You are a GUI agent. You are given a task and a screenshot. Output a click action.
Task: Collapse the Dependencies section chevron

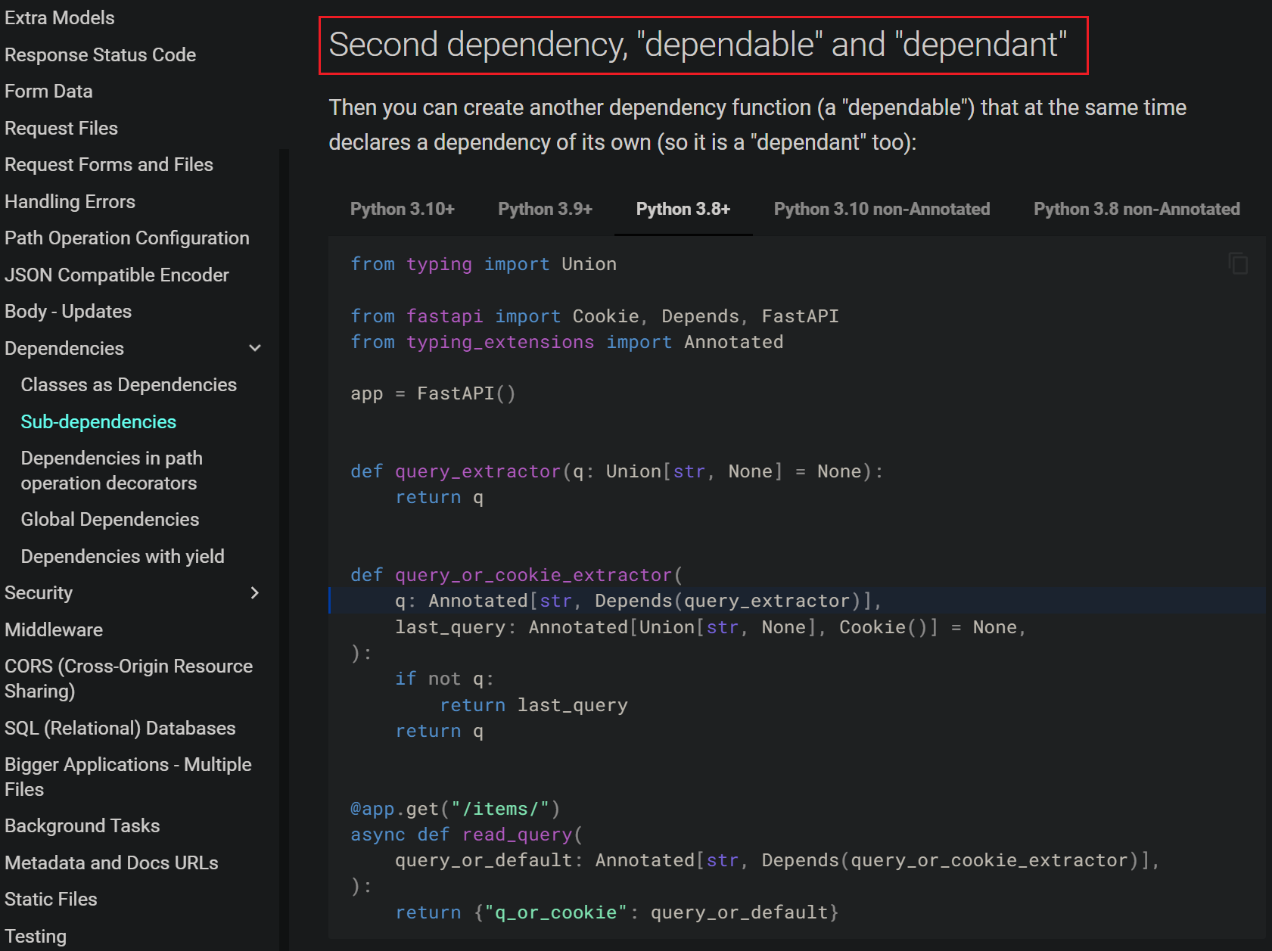click(x=255, y=348)
